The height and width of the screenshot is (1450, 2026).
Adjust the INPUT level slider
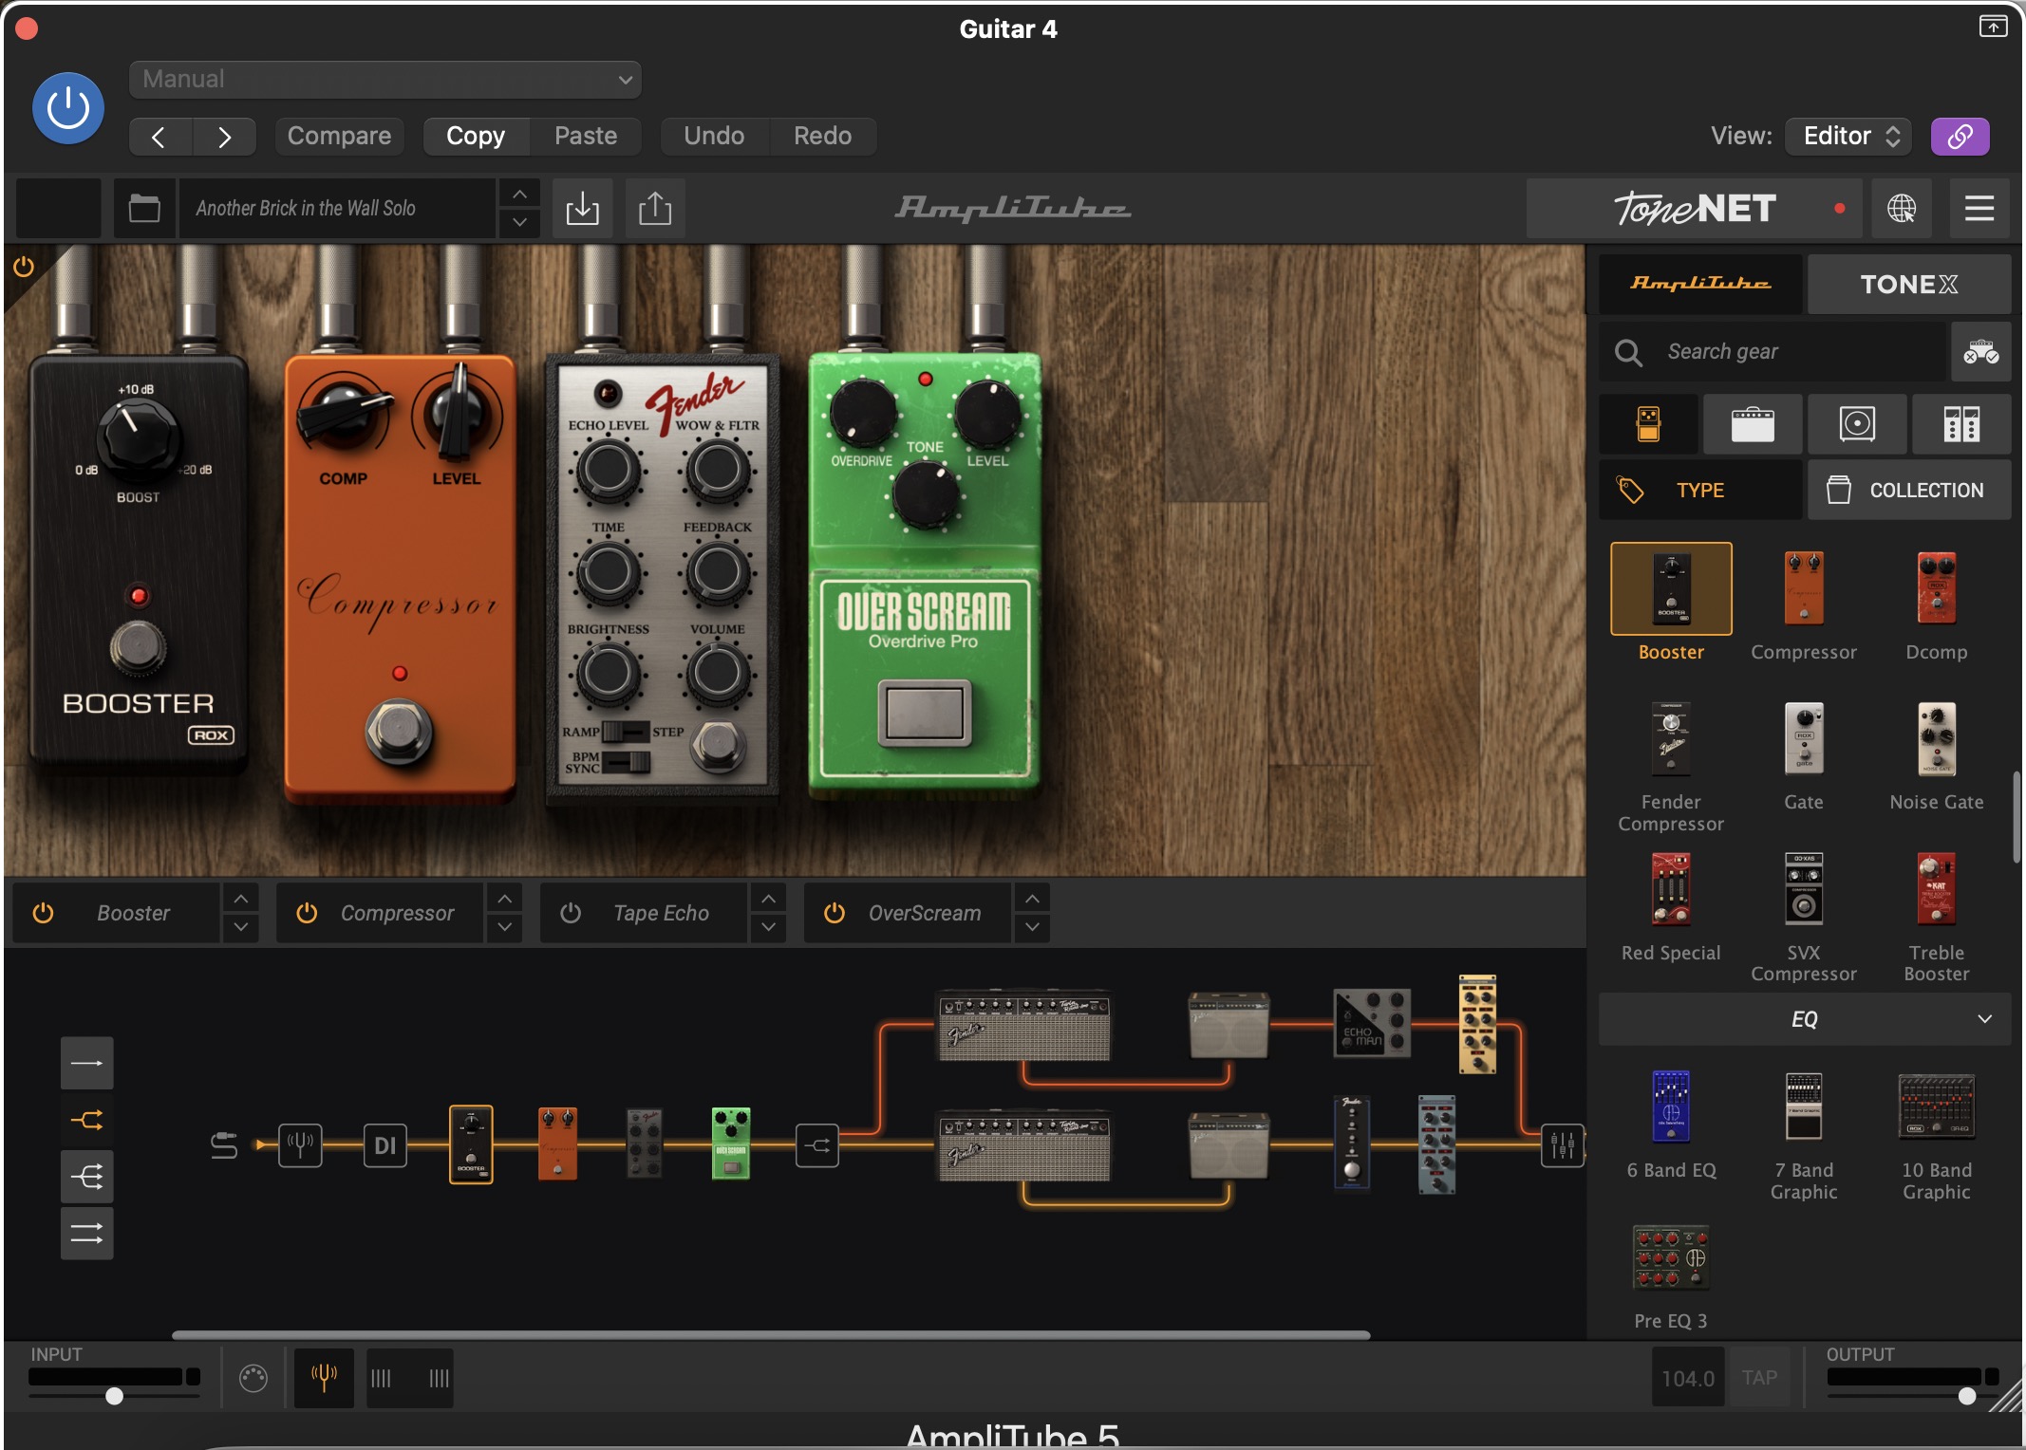(114, 1396)
